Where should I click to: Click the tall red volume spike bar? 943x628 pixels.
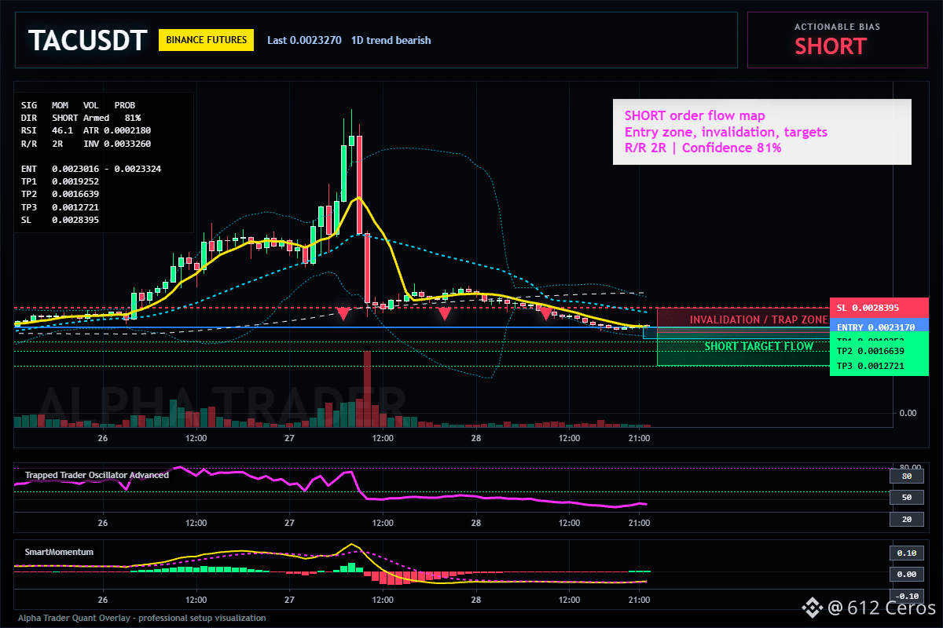[x=366, y=389]
